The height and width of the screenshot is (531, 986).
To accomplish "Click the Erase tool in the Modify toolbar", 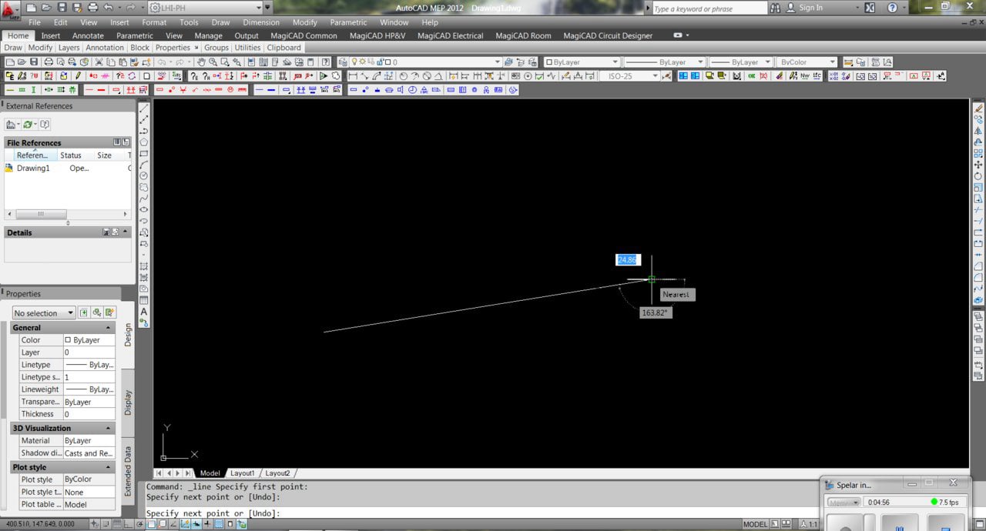I will (x=978, y=109).
